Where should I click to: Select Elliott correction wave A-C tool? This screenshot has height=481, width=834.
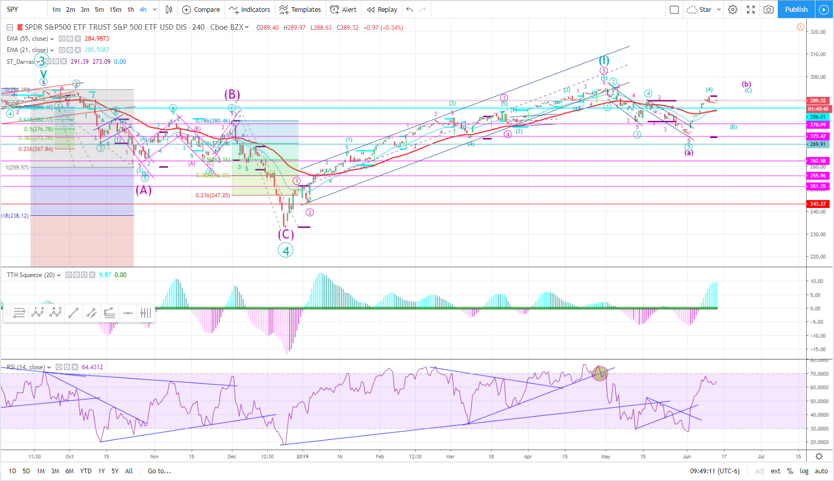pos(56,313)
